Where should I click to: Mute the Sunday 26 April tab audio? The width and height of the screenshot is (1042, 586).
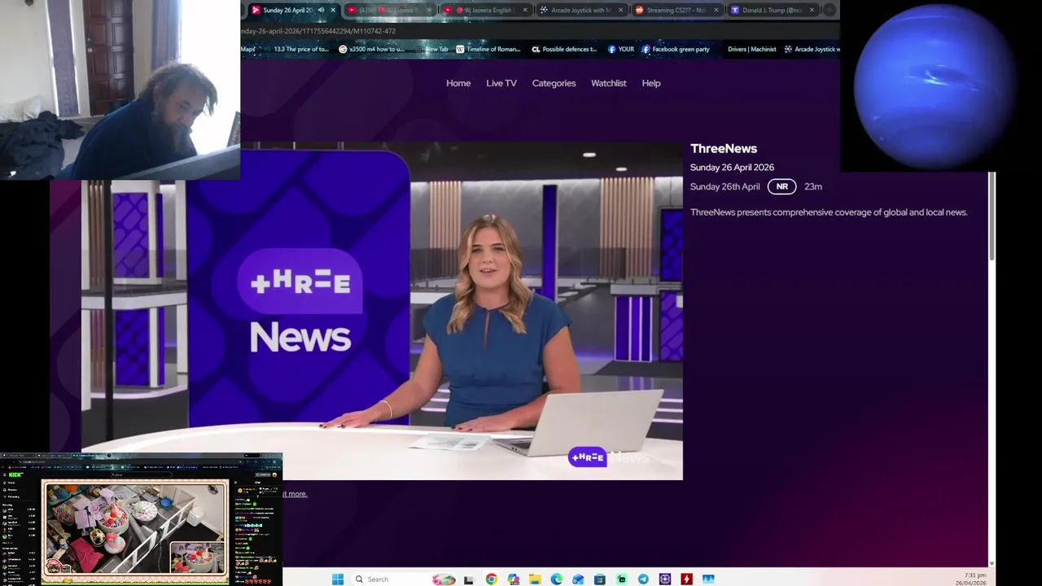321,11
